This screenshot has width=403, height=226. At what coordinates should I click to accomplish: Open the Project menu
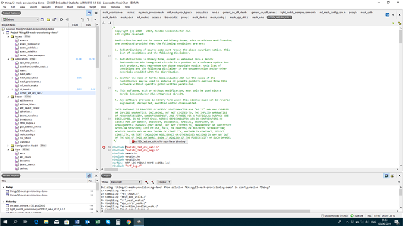pyautogui.click(x=59, y=7)
